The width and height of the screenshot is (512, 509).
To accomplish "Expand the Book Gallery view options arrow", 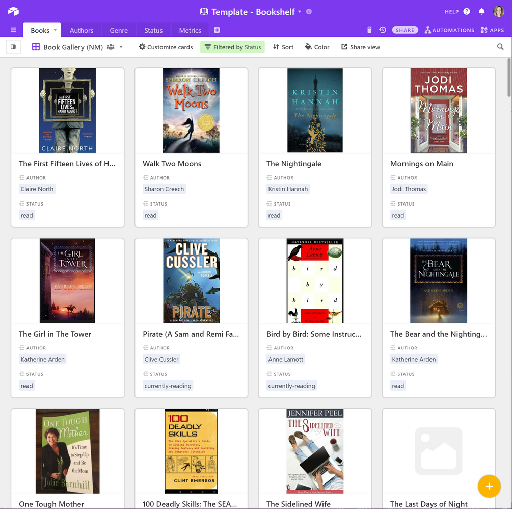I will [121, 47].
